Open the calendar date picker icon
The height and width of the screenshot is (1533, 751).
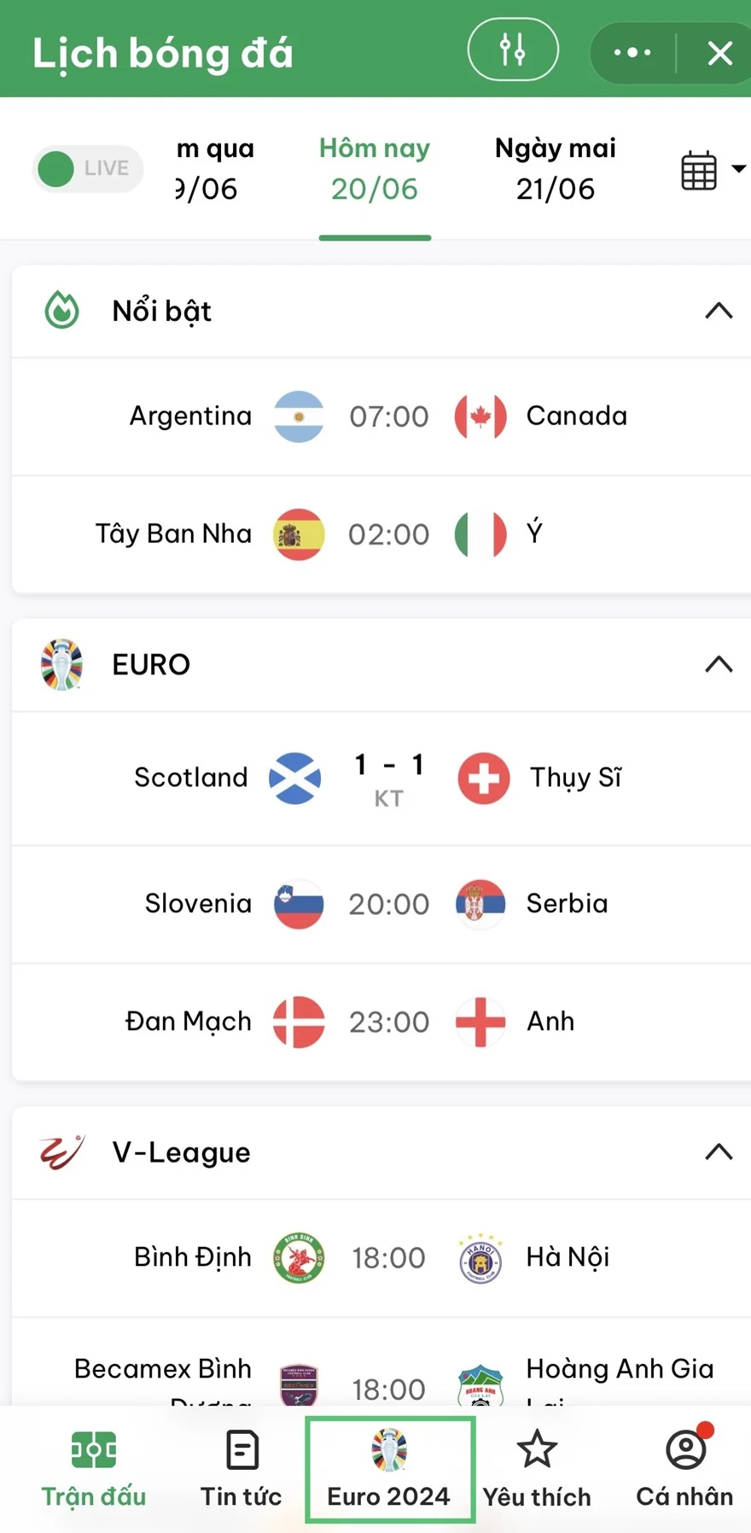coord(699,169)
